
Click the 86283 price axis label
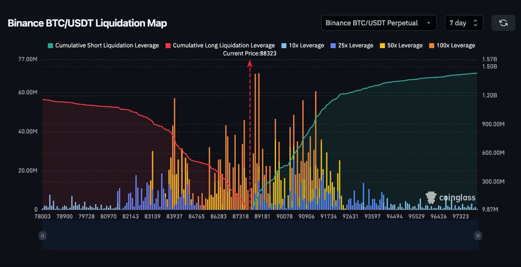tap(218, 216)
